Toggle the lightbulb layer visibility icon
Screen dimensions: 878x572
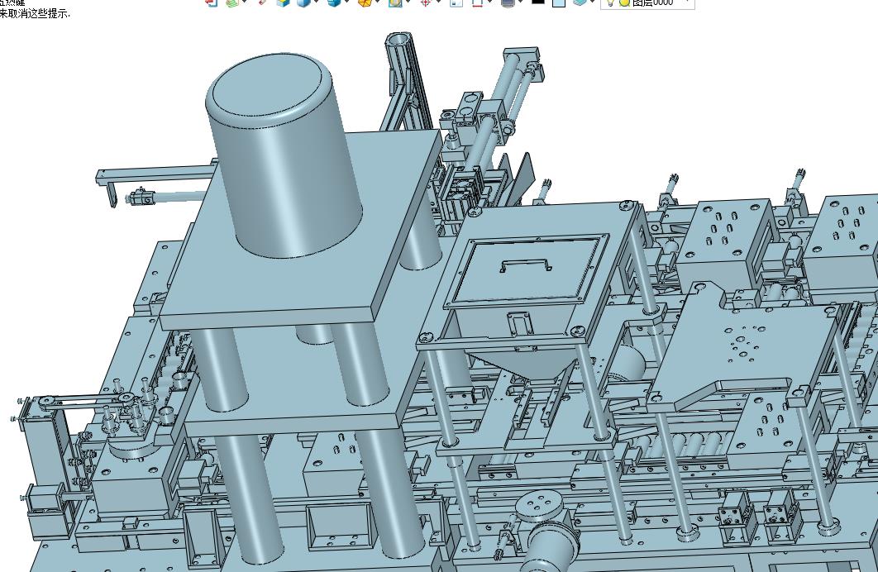point(610,2)
